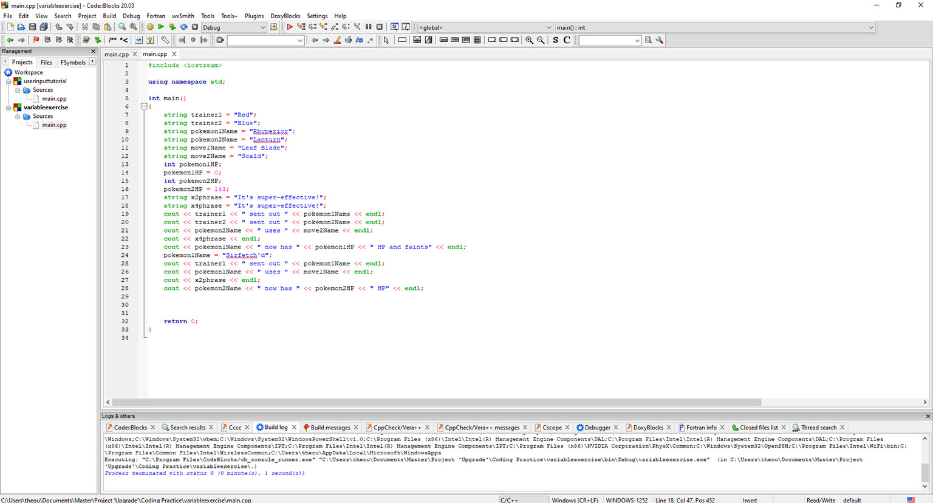Viewport: 933px width, 503px height.
Task: Create a new file with toolbar icon
Action: pyautogui.click(x=10, y=27)
